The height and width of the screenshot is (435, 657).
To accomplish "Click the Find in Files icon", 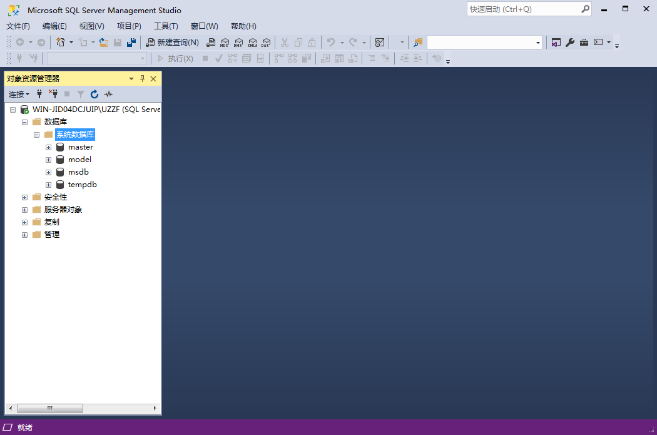I will [418, 43].
